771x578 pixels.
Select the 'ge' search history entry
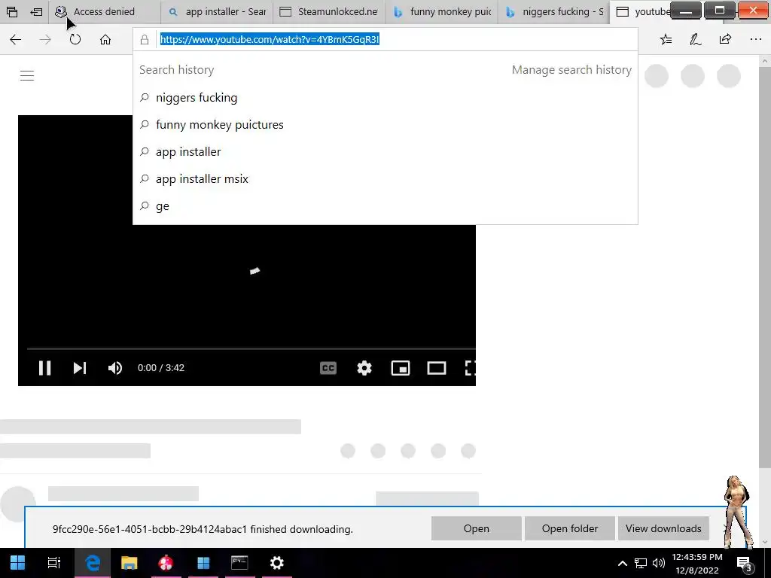tap(385, 206)
